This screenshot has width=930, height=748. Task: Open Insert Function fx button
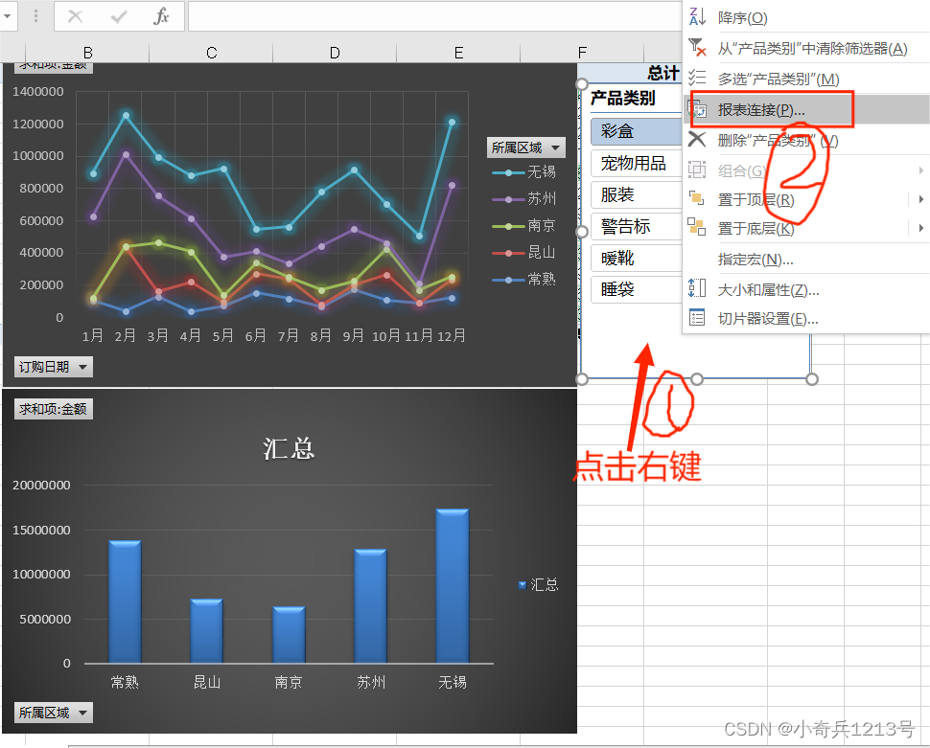(x=161, y=16)
